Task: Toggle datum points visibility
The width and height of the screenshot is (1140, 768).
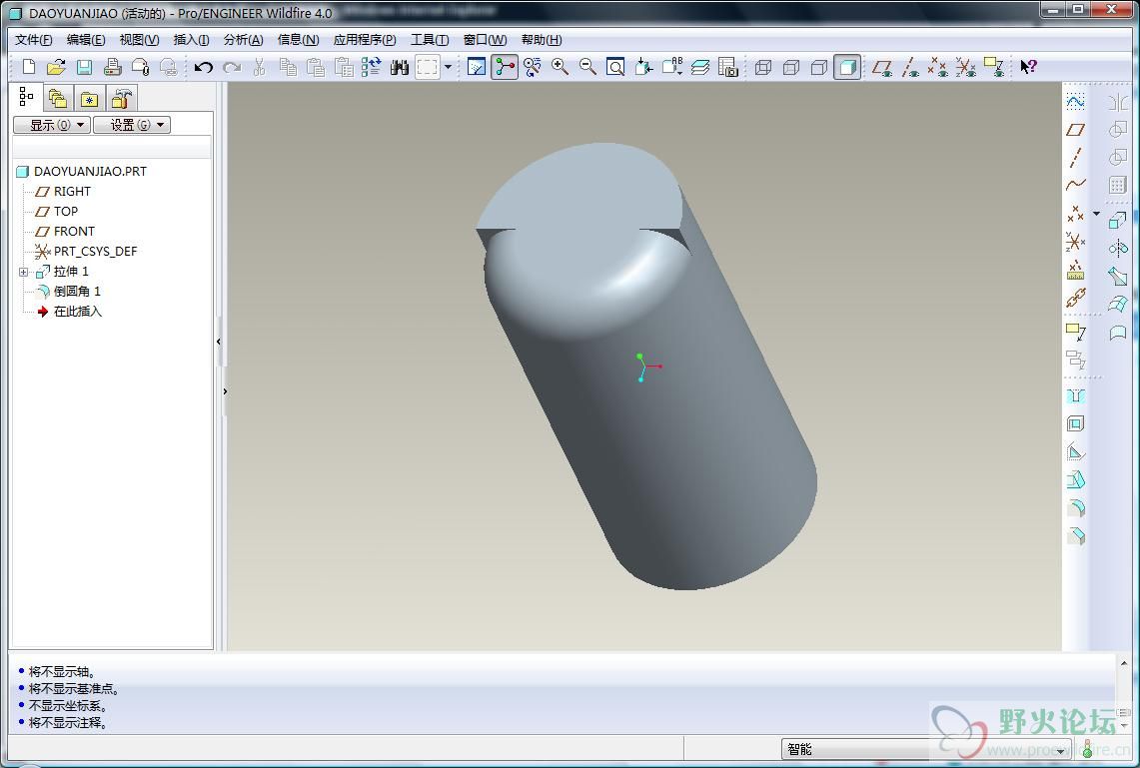Action: pyautogui.click(x=938, y=68)
